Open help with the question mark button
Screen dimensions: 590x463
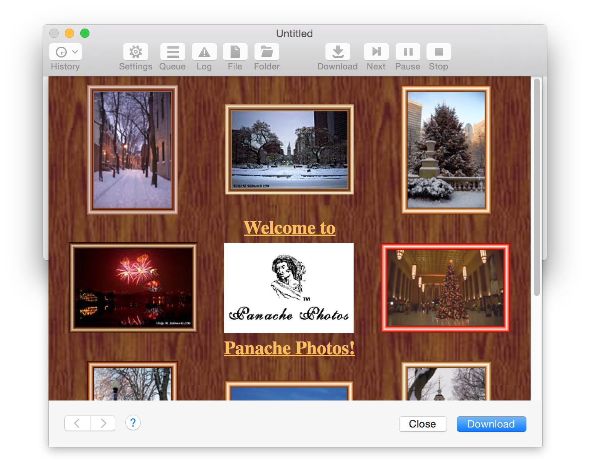pyautogui.click(x=133, y=423)
